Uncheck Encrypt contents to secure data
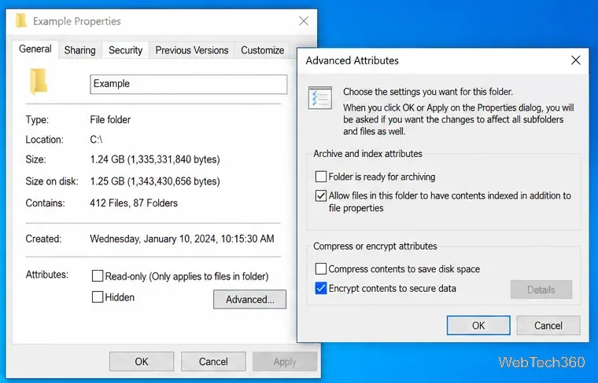This screenshot has width=598, height=383. click(321, 288)
